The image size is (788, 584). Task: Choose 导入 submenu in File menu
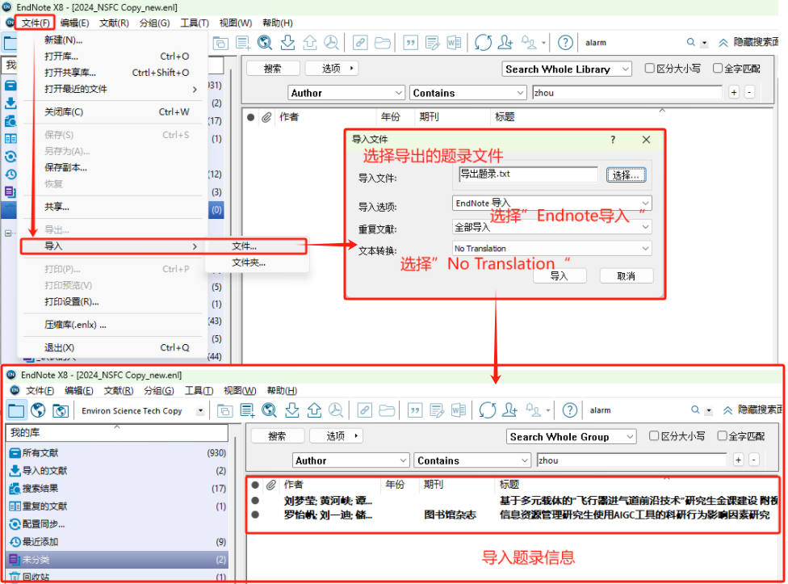point(112,246)
